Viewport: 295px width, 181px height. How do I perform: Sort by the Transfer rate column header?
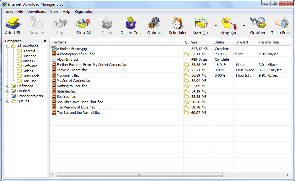coord(274,42)
